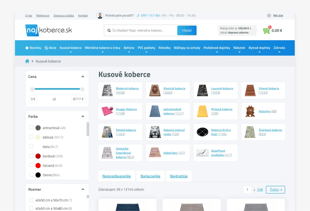Open Kúpeľňové predložky marble thumbnail
310x211 pixels.
[x=203, y=153]
